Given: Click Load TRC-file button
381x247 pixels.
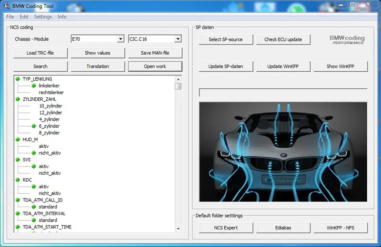Looking at the screenshot, I should (x=40, y=53).
